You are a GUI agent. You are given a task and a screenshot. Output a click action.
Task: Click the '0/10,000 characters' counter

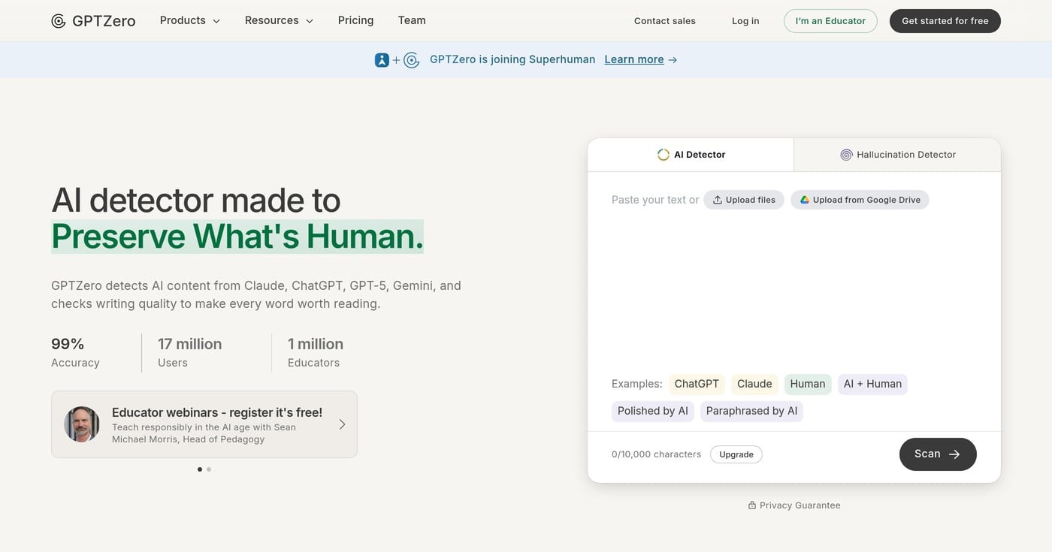tap(656, 454)
